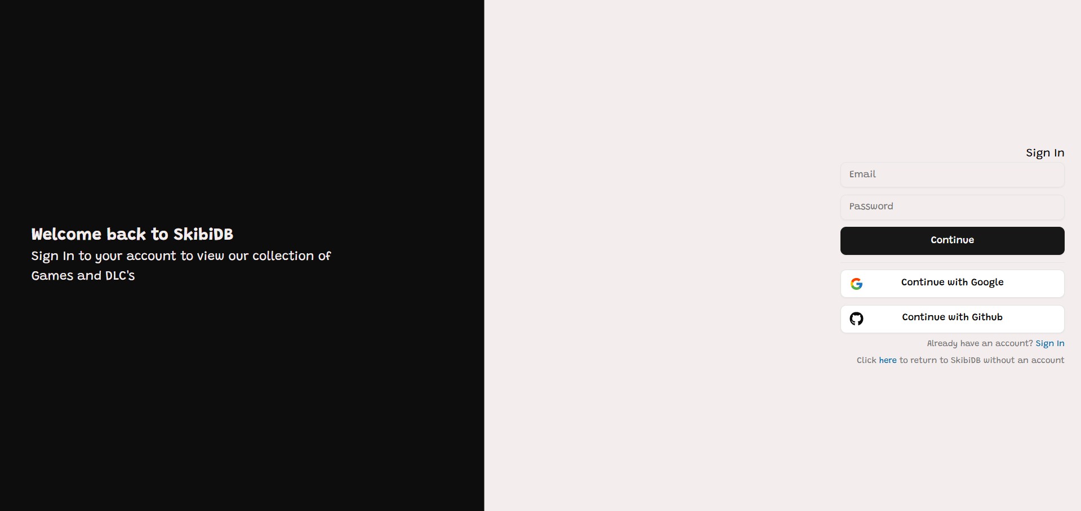The height and width of the screenshot is (511, 1081).
Task: Choose Continue with Github
Action: 952,319
